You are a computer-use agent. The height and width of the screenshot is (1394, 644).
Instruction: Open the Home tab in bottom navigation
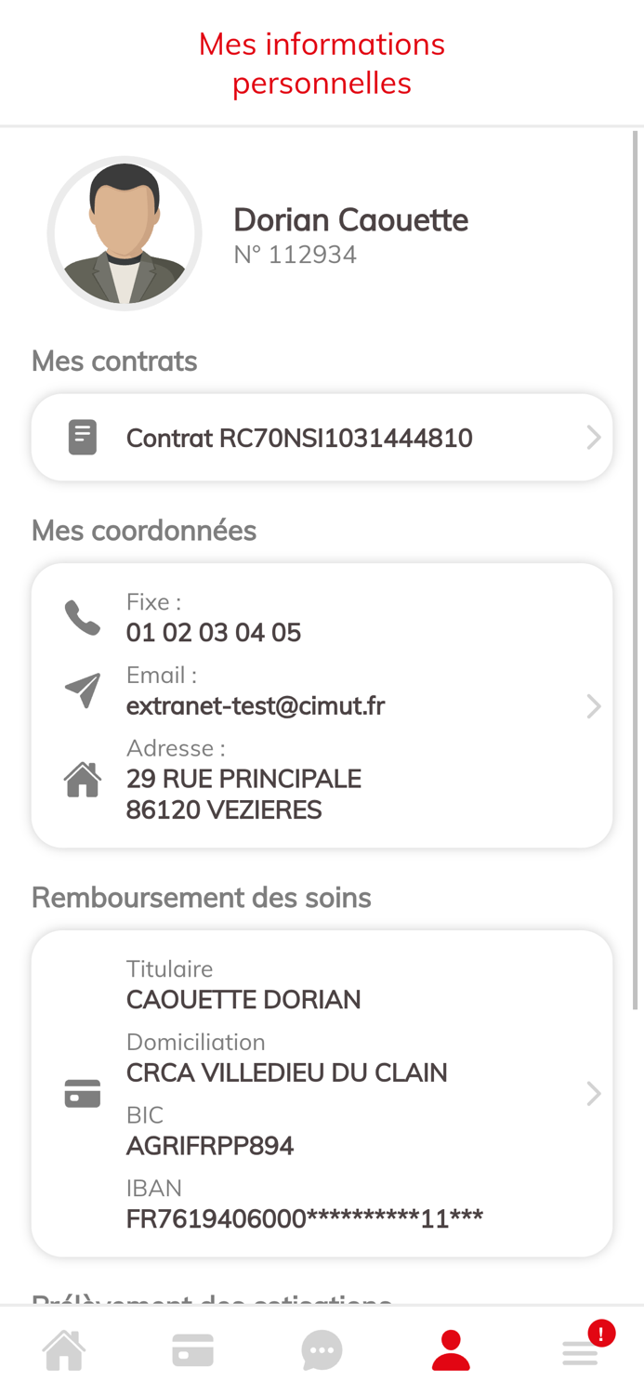(x=62, y=1348)
